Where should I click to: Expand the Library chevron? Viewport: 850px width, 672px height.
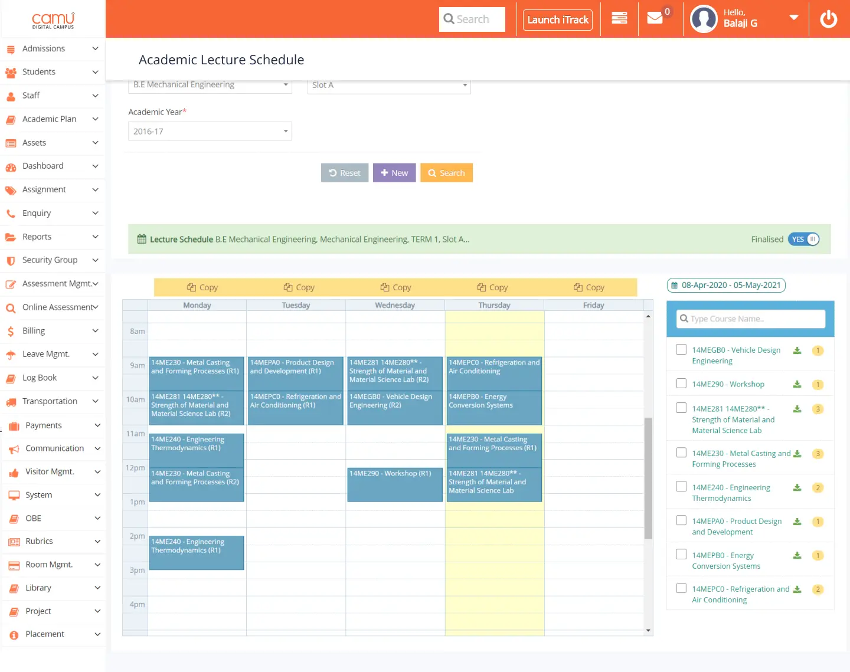pos(98,588)
